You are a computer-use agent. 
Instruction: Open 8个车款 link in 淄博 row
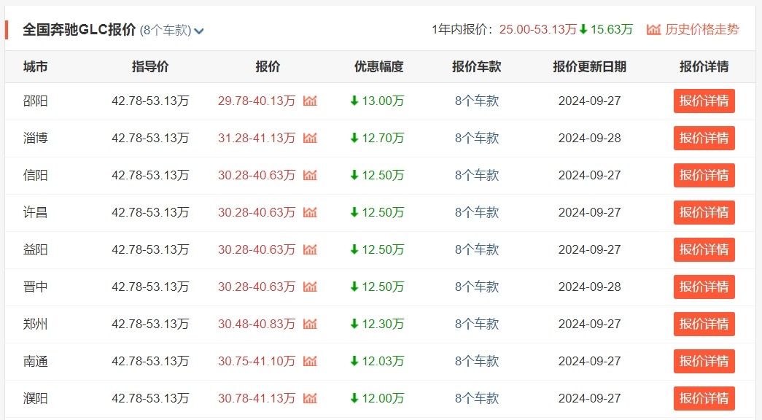pyautogui.click(x=477, y=138)
